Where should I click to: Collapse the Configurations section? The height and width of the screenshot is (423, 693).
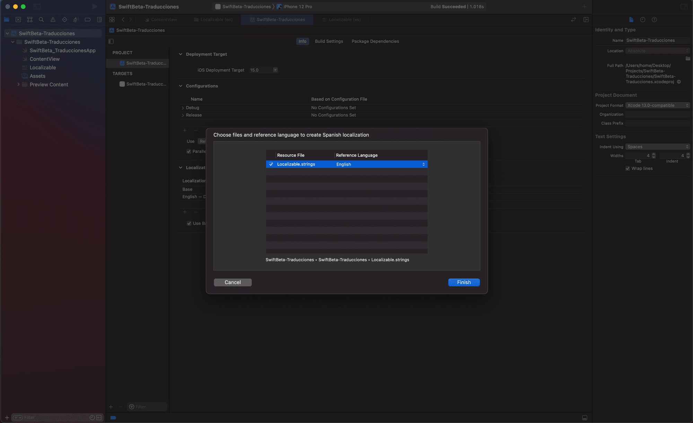[181, 86]
